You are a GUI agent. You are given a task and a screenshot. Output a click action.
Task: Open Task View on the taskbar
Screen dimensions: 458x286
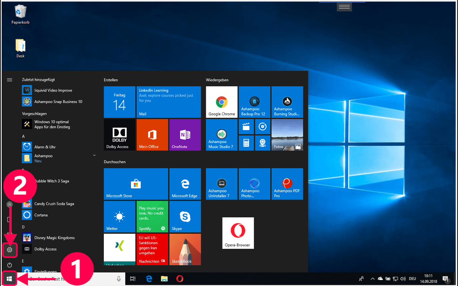click(x=133, y=279)
